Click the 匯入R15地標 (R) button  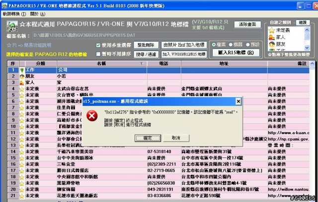tap(236, 52)
